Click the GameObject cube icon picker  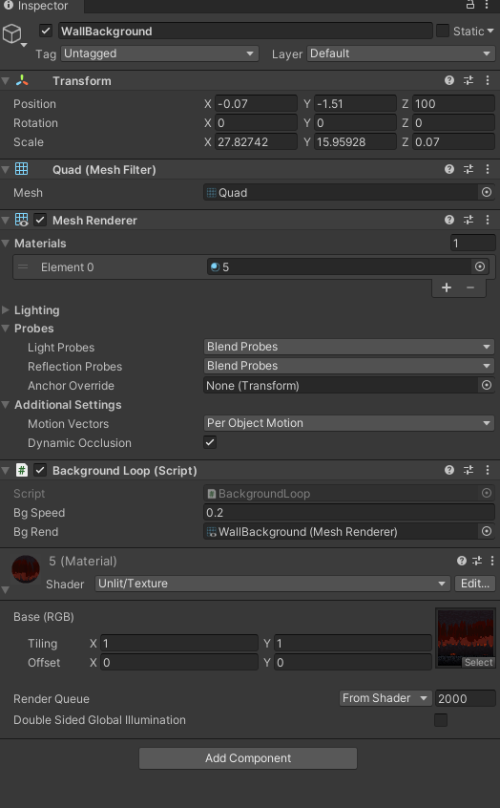[12, 34]
